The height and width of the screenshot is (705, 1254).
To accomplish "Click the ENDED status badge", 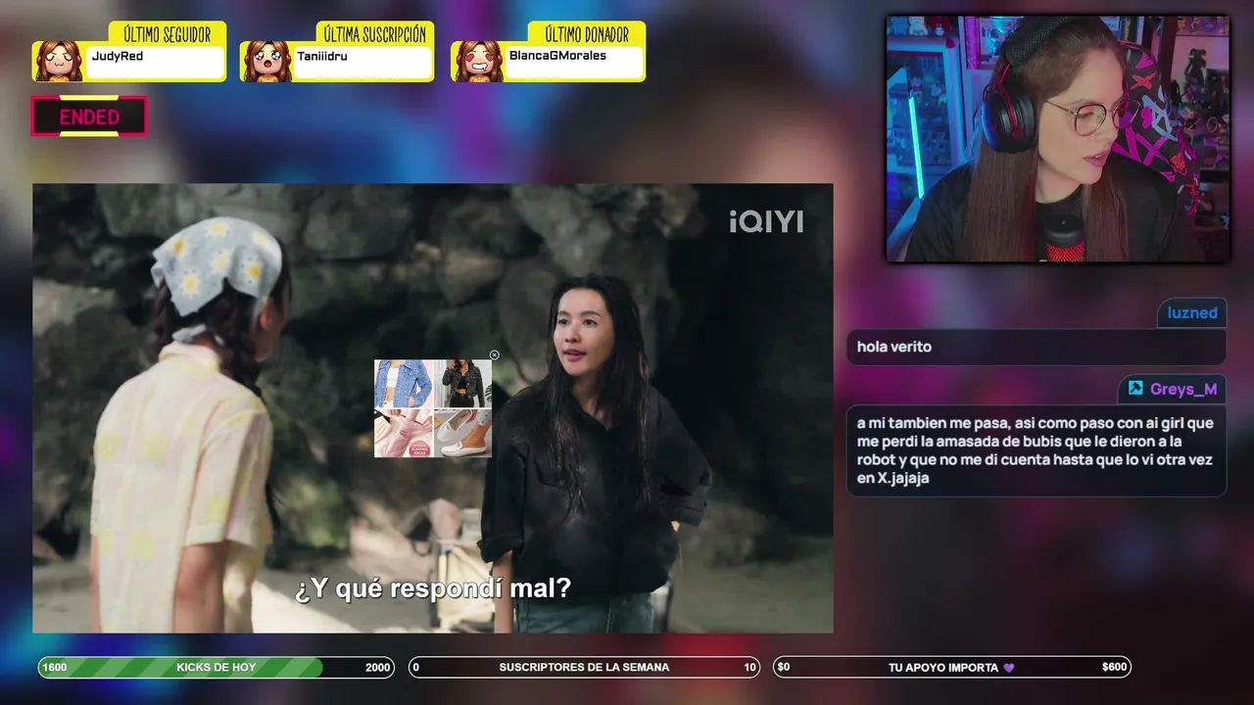I will [89, 117].
